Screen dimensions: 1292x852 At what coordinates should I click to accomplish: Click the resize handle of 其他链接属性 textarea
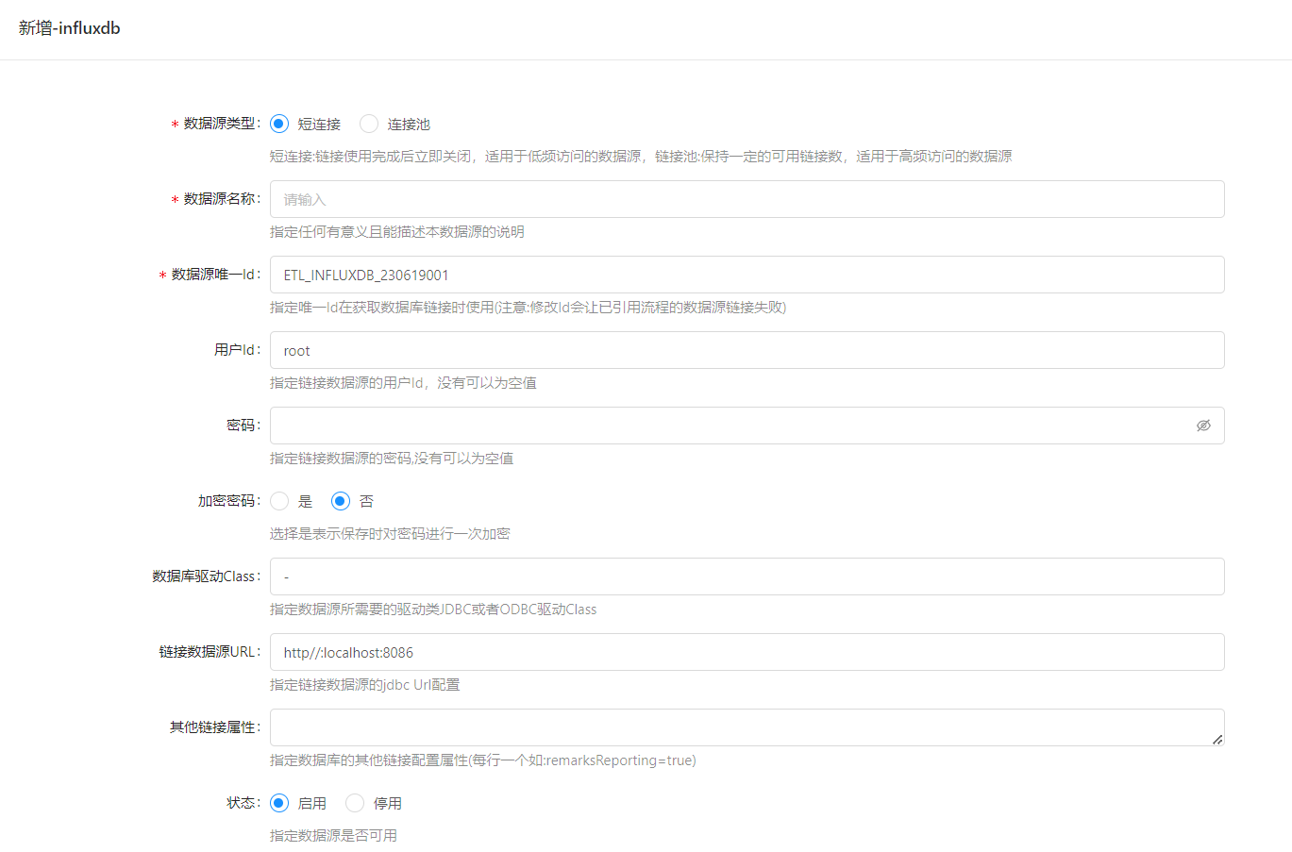pyautogui.click(x=1217, y=740)
